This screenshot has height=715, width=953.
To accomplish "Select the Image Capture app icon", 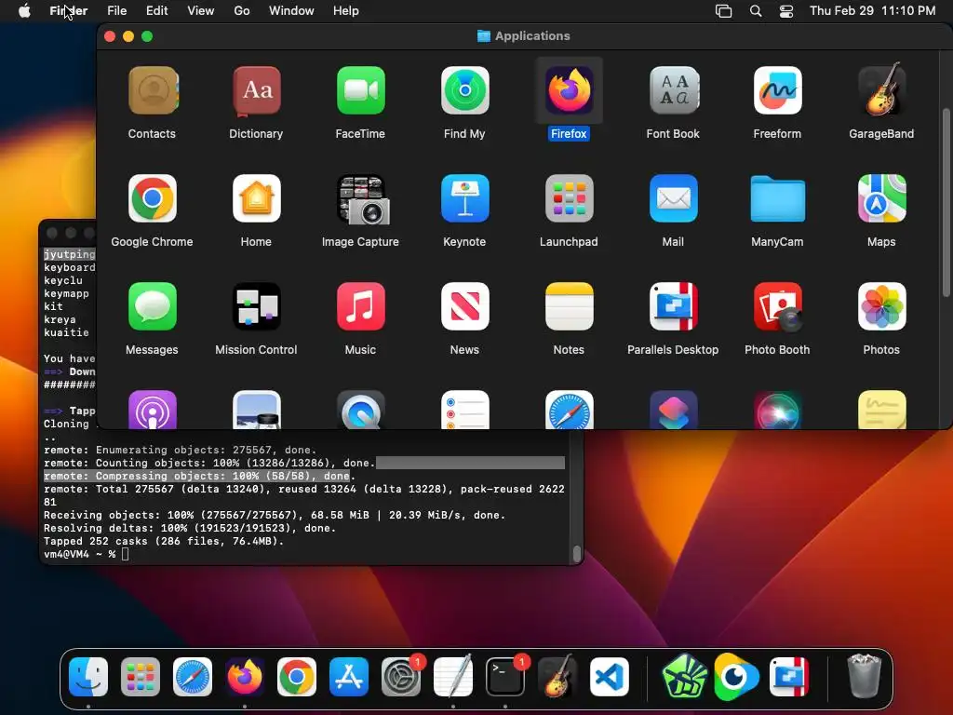I will tap(363, 199).
